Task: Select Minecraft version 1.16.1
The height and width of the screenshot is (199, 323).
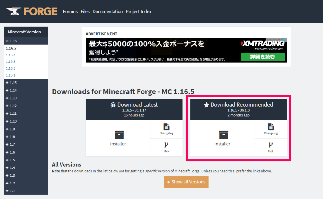Action: point(10,75)
